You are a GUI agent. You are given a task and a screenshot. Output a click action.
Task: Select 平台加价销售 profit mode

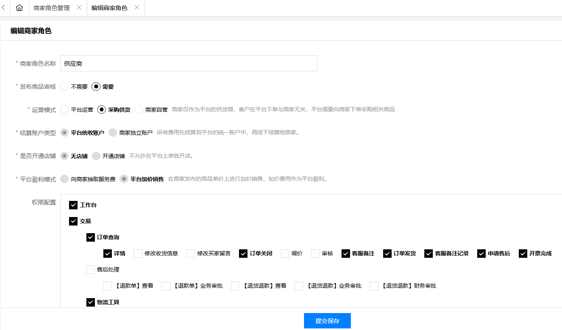click(124, 179)
